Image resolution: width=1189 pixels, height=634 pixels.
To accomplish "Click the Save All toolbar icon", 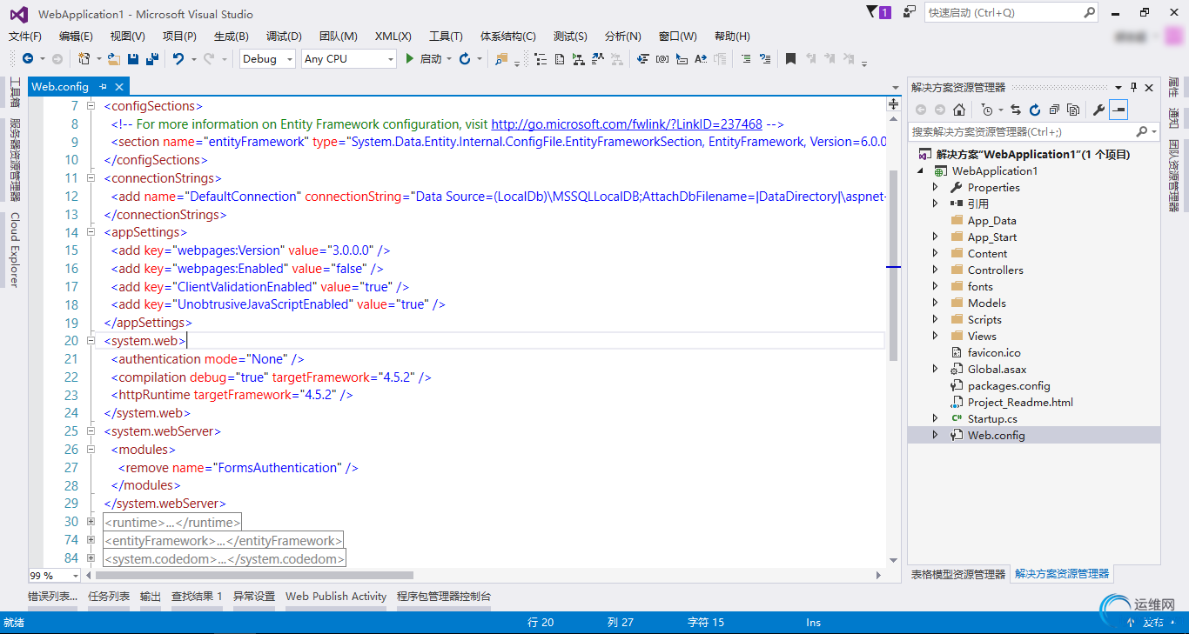I will coord(152,59).
